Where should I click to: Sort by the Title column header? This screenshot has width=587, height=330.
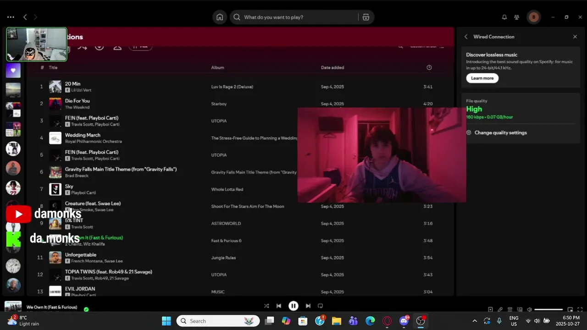click(53, 67)
